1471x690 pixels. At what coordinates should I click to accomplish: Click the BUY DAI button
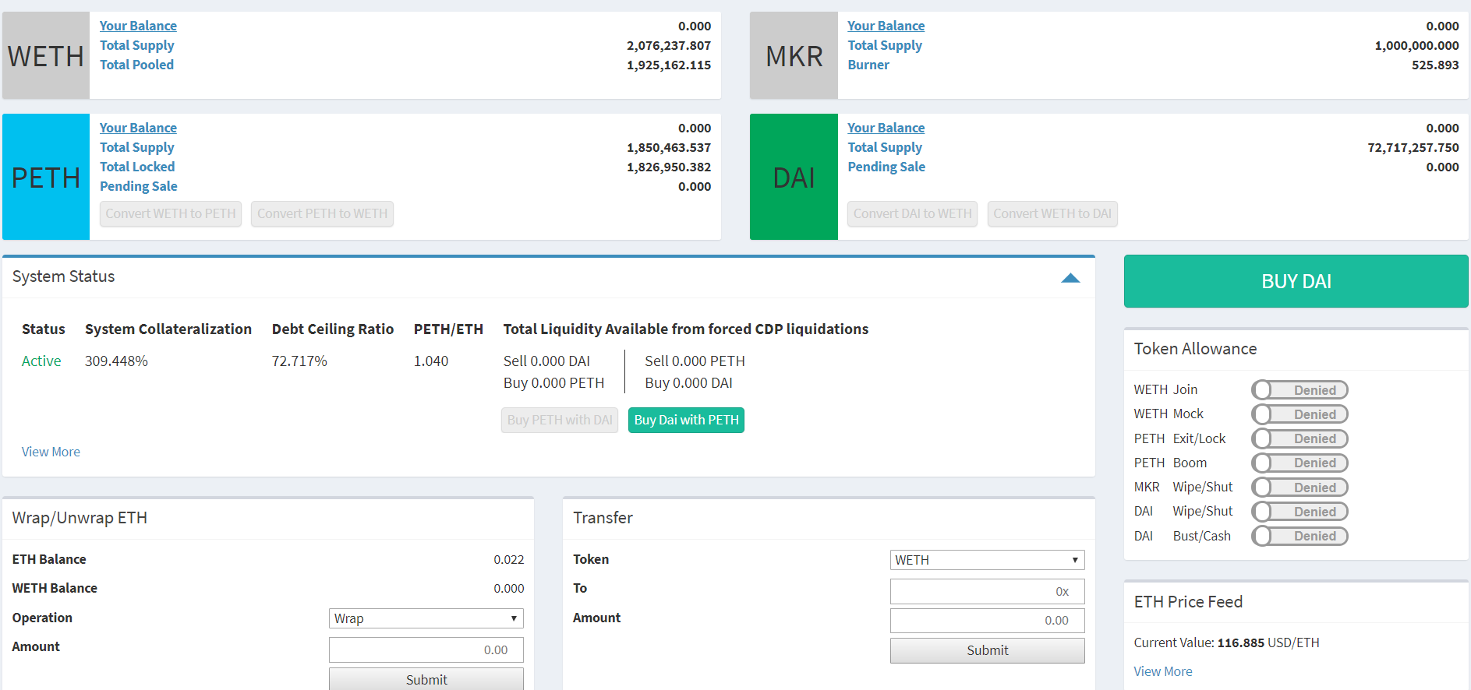pyautogui.click(x=1296, y=281)
